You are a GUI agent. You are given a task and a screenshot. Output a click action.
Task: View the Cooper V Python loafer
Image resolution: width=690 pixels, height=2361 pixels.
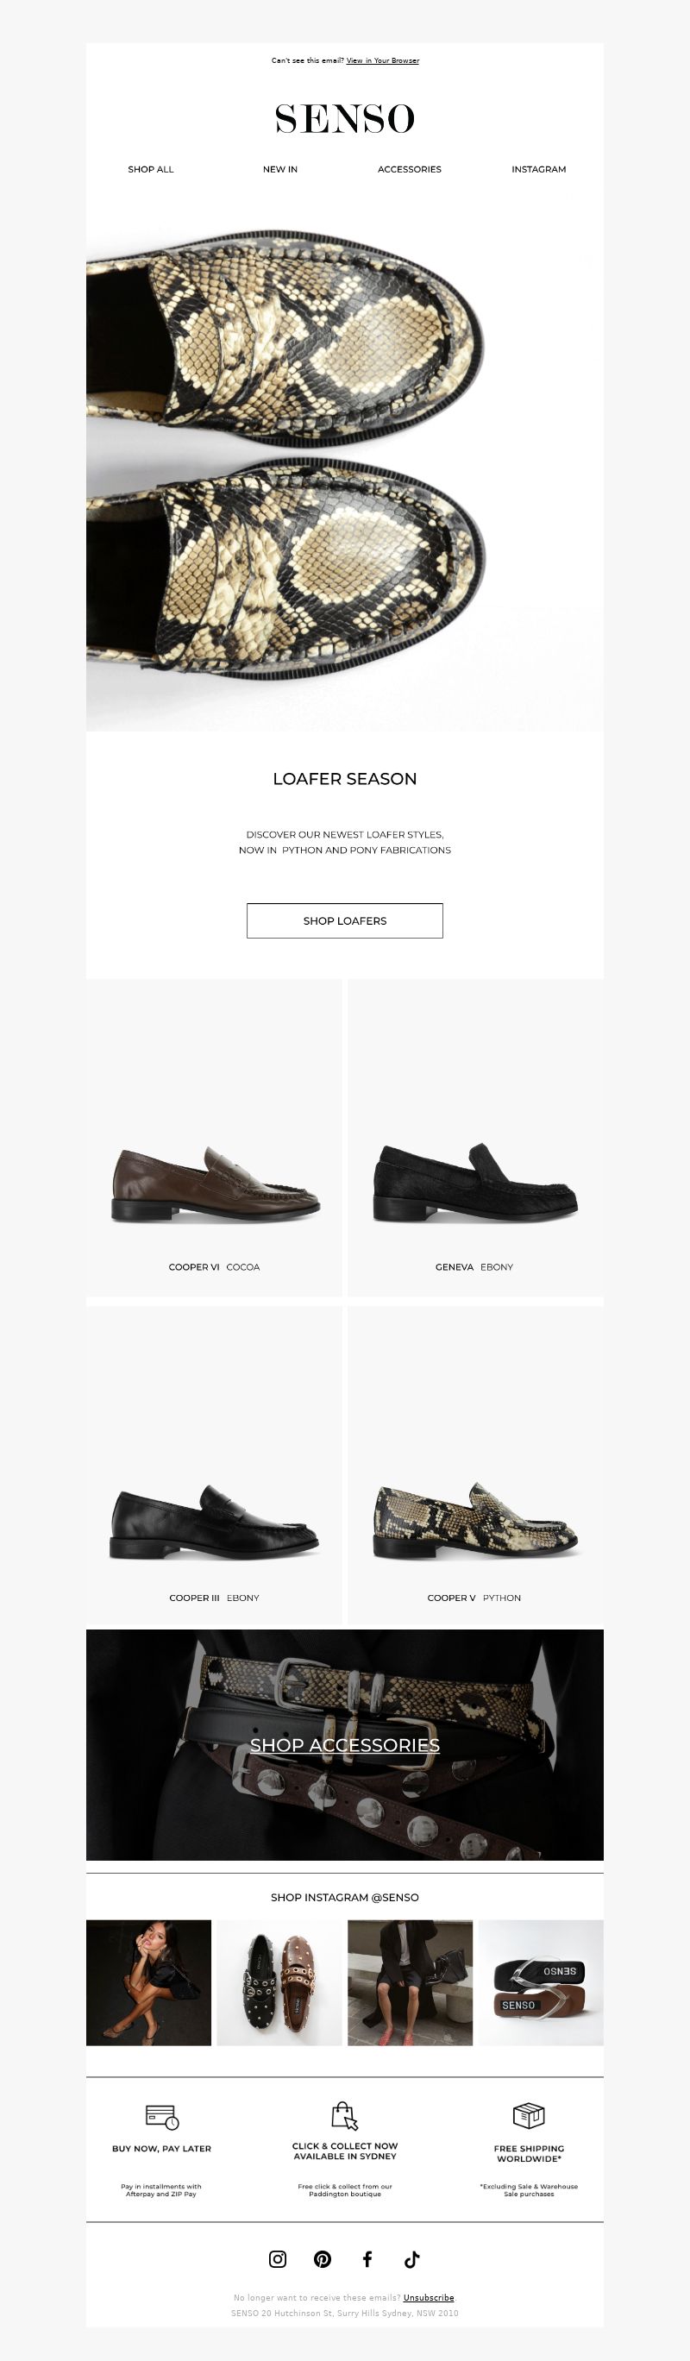[475, 1465]
